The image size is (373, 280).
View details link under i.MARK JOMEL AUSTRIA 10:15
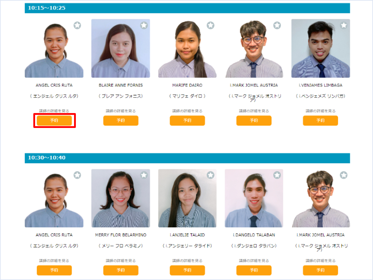(254, 111)
